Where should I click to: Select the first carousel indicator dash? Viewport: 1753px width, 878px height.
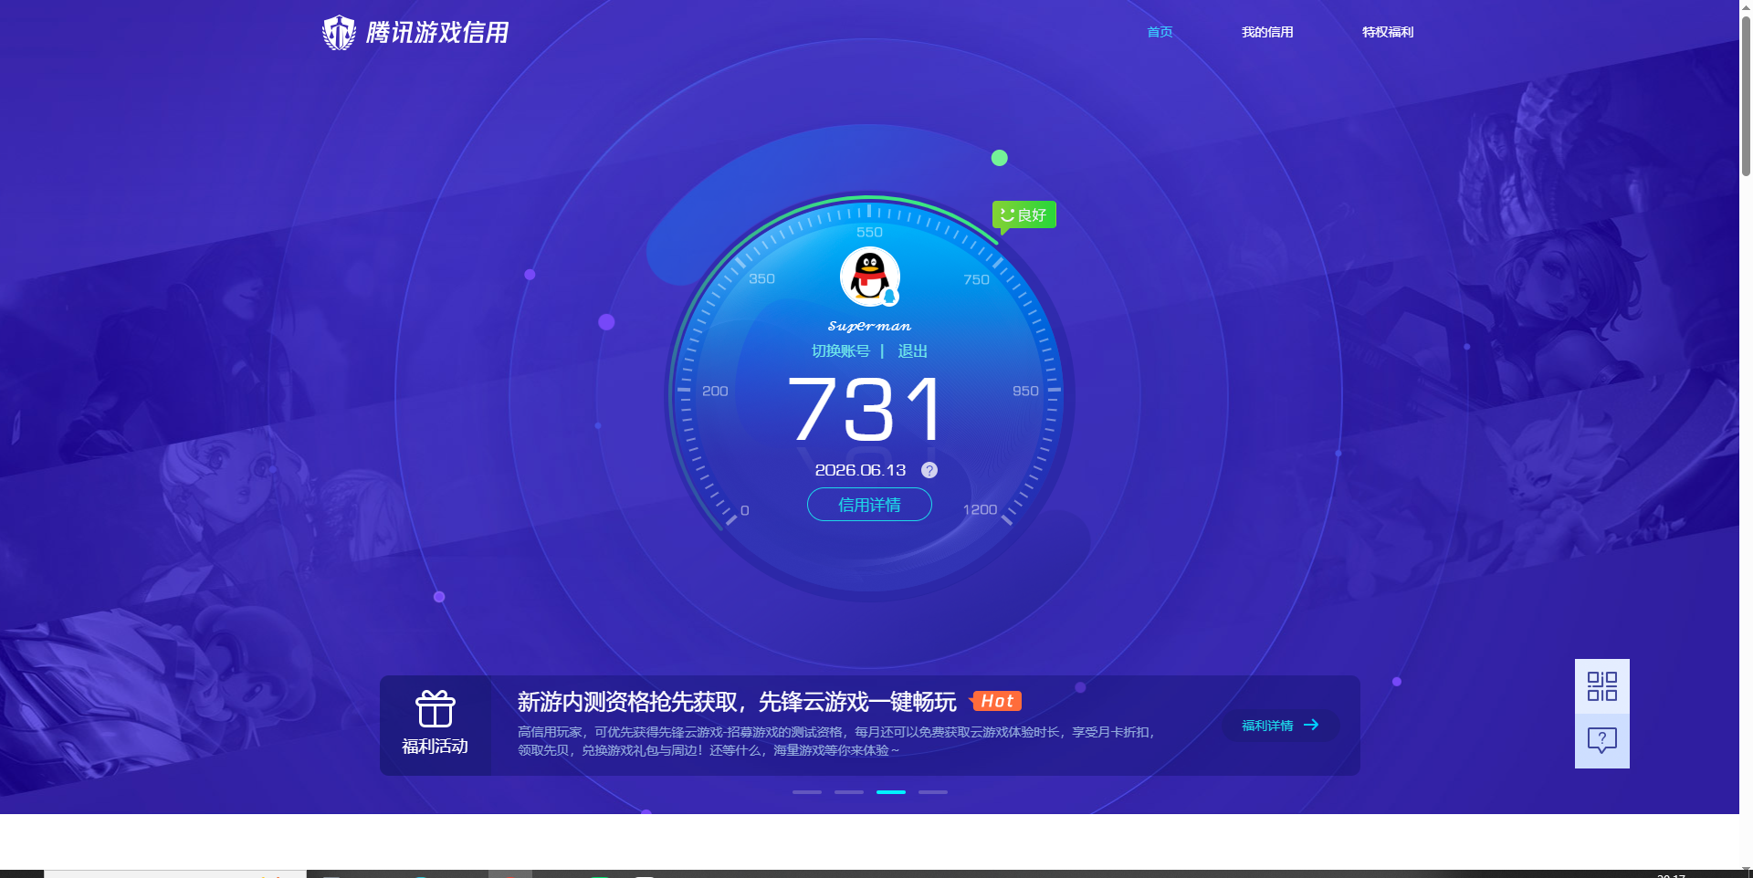pos(807,792)
